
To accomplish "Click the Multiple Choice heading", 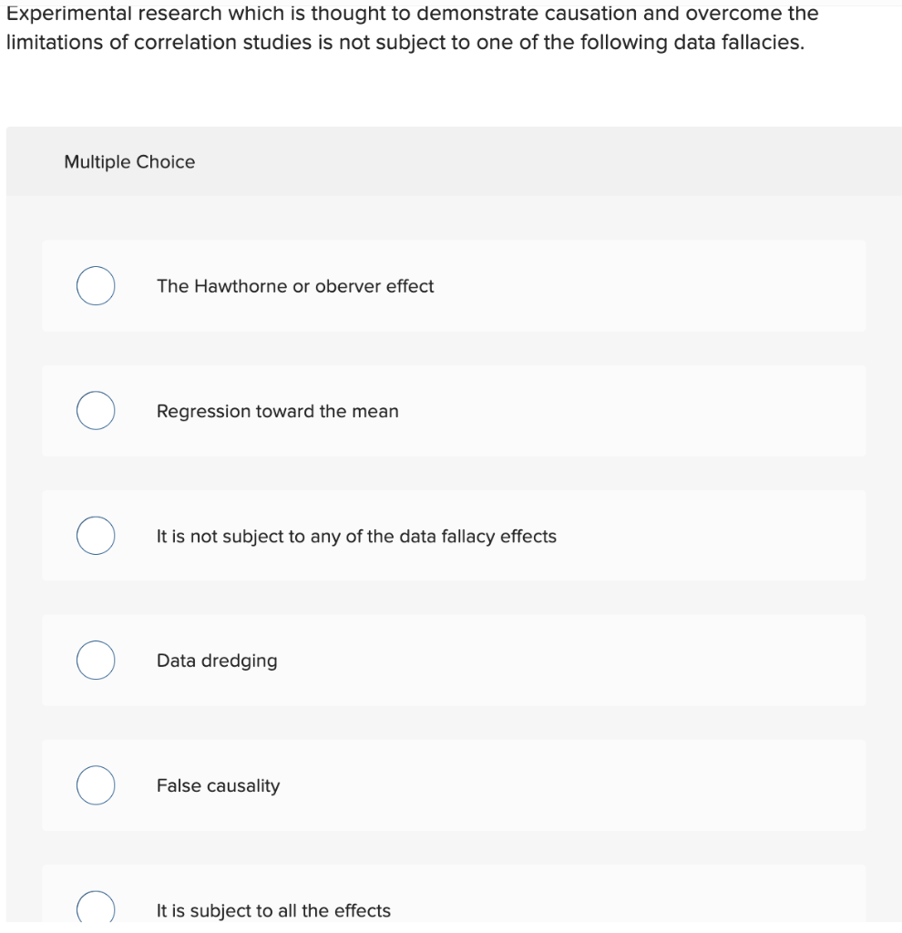I will [129, 162].
